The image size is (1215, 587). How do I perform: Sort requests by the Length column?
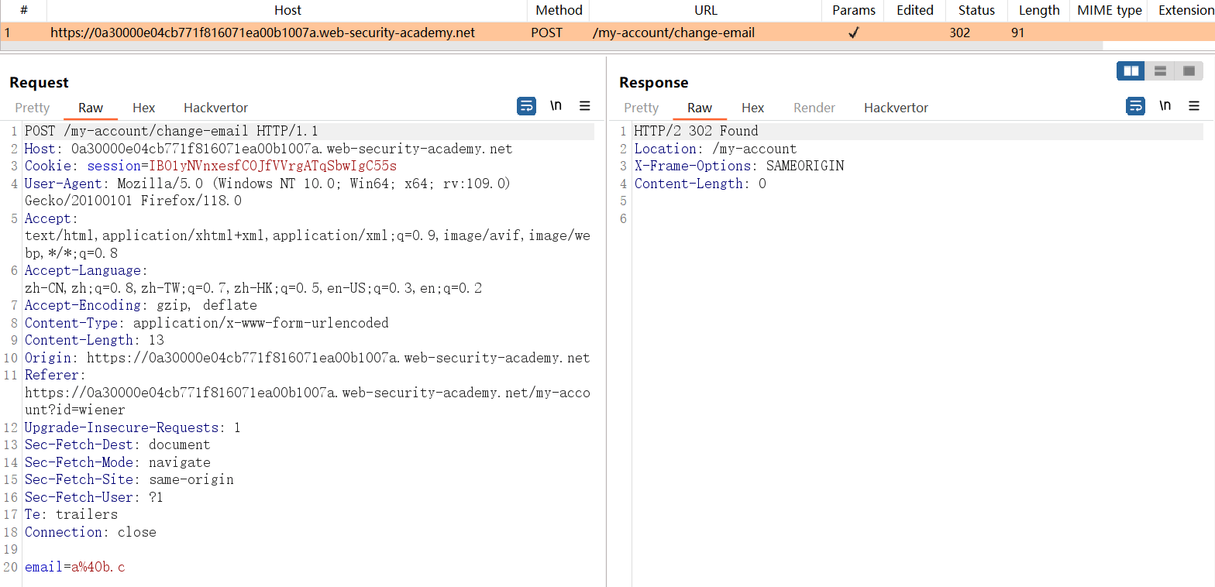[1038, 10]
